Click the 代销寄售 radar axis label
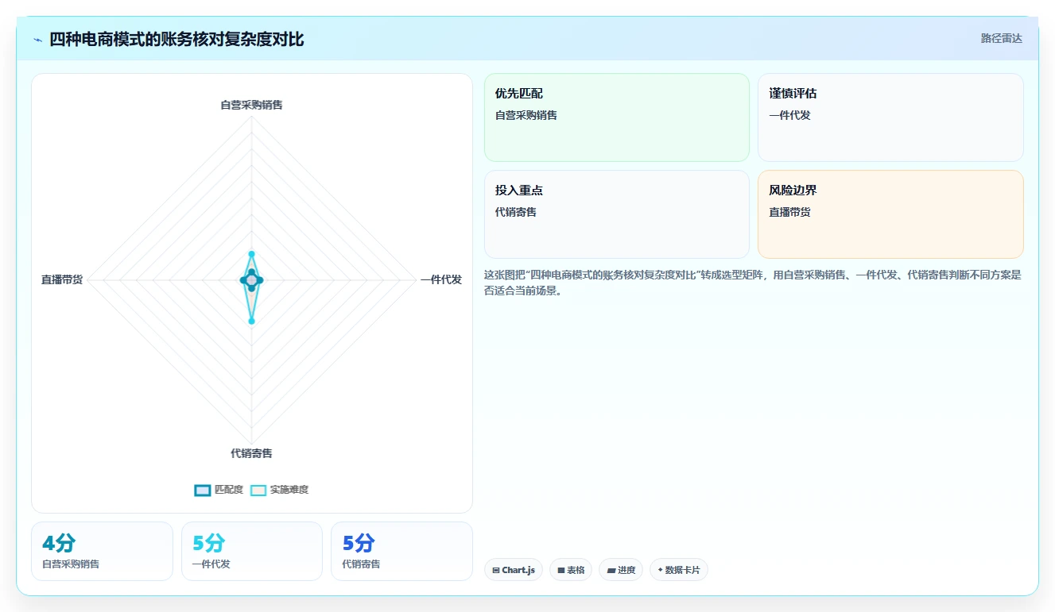1055x612 pixels. point(252,453)
